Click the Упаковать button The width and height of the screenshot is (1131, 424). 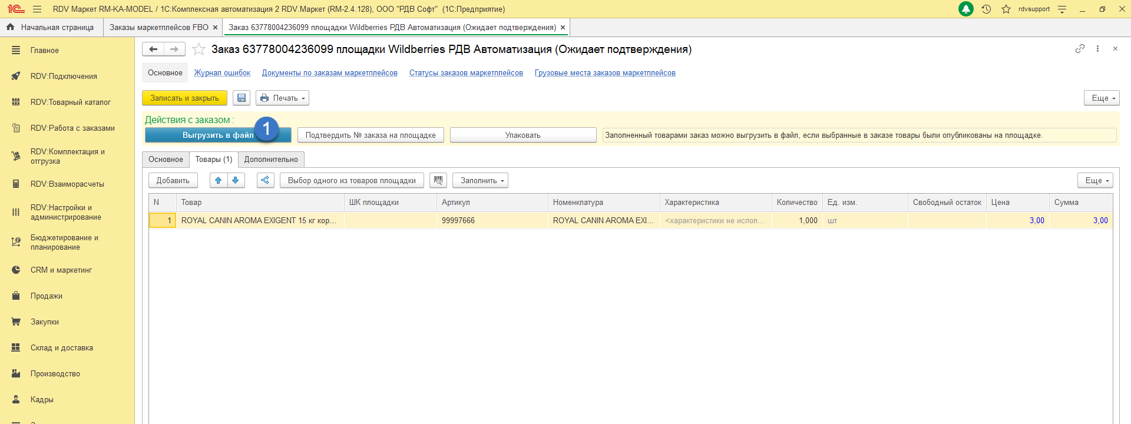click(x=523, y=135)
